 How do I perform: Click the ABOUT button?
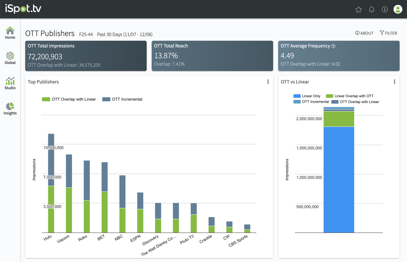[x=364, y=33]
